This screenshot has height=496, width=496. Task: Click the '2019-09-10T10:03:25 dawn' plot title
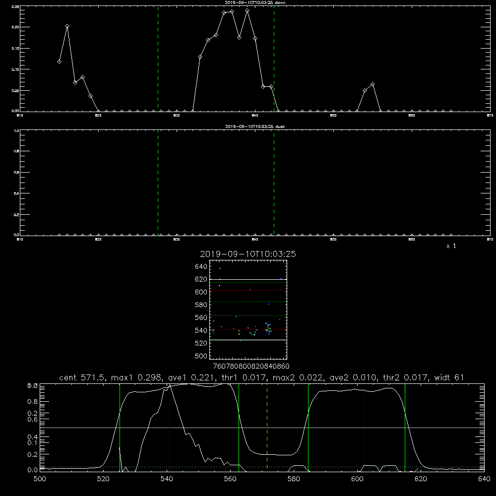255,2
